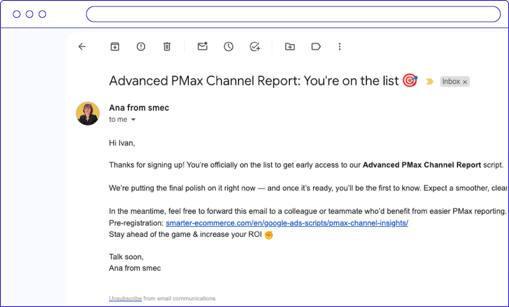
Task: Apply a label to the email
Action: pyautogui.click(x=316, y=46)
